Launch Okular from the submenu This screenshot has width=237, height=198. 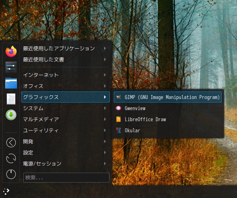[167, 130]
